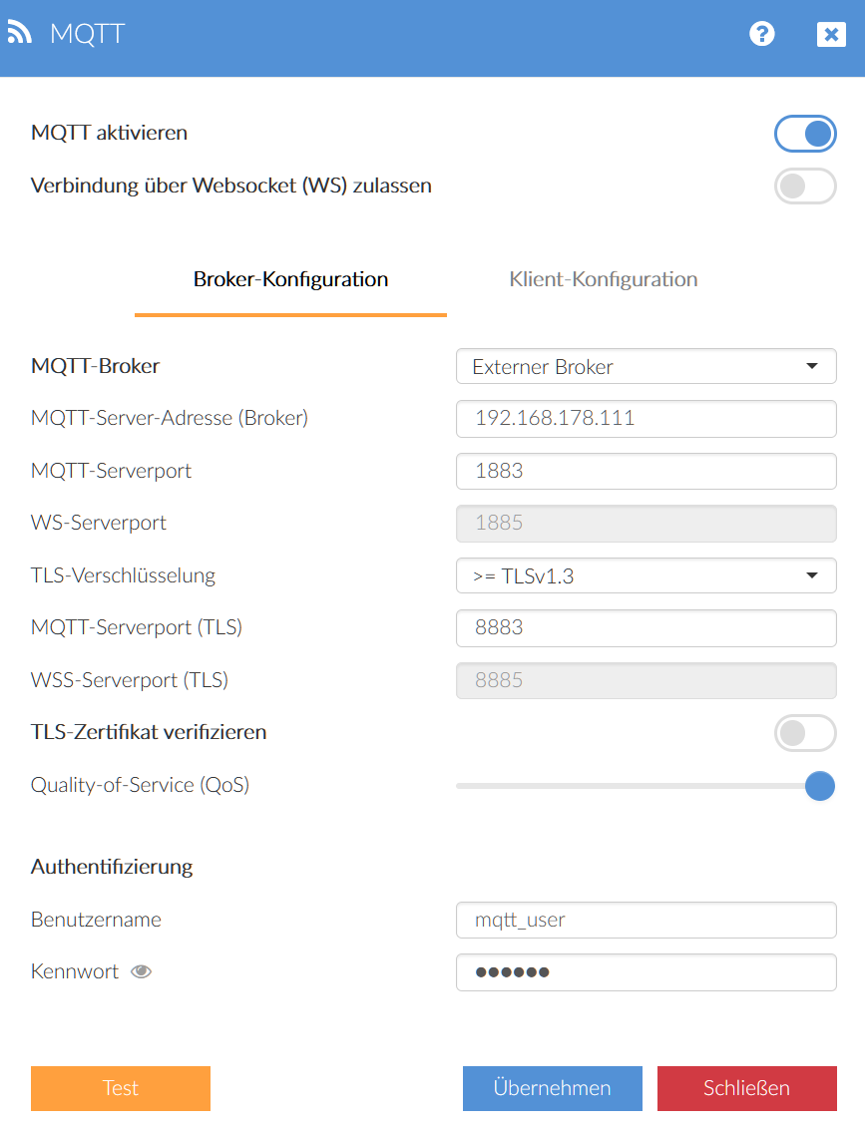Viewport: 865px width, 1132px height.
Task: Disable the MQTT aktivieren switch
Action: pos(805,134)
